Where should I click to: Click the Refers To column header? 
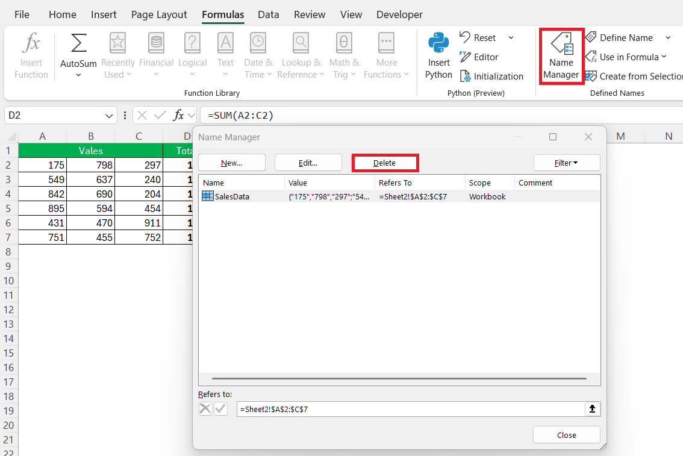(420, 183)
